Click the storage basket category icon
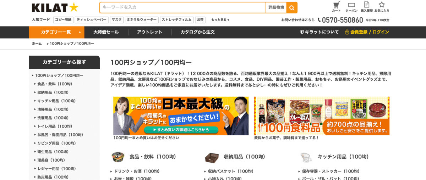Image resolution: width=426 pixels, height=180 pixels. click(212, 157)
